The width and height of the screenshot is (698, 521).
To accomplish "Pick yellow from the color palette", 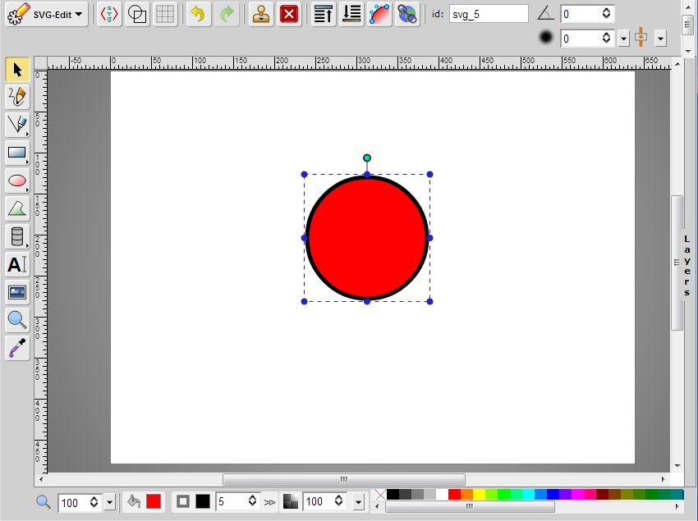I will pos(479,494).
